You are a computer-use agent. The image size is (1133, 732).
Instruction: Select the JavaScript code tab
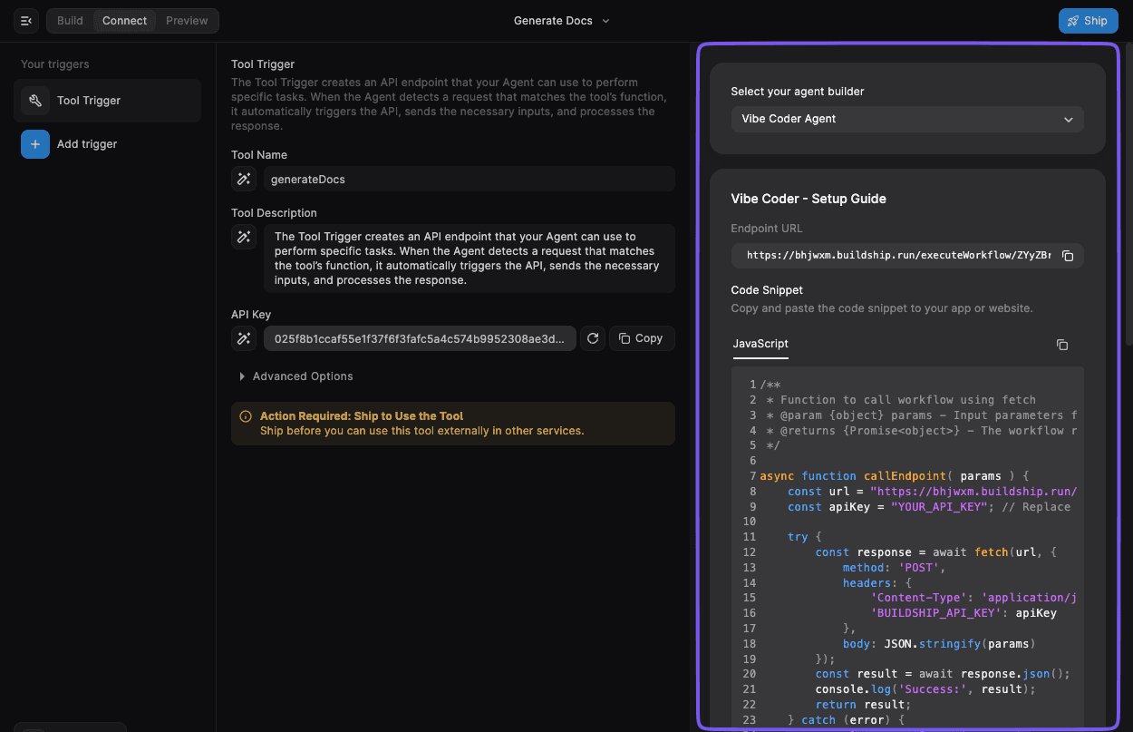(x=760, y=345)
